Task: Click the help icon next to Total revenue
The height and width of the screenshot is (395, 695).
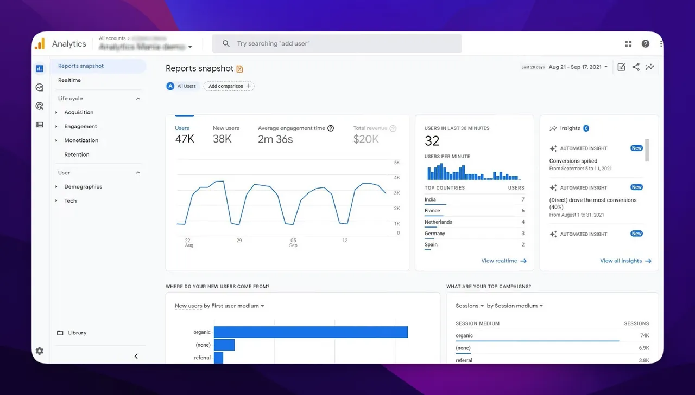Action: 393,128
